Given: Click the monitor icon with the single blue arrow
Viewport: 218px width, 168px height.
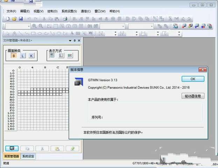Looking at the screenshot, I should (197, 26).
